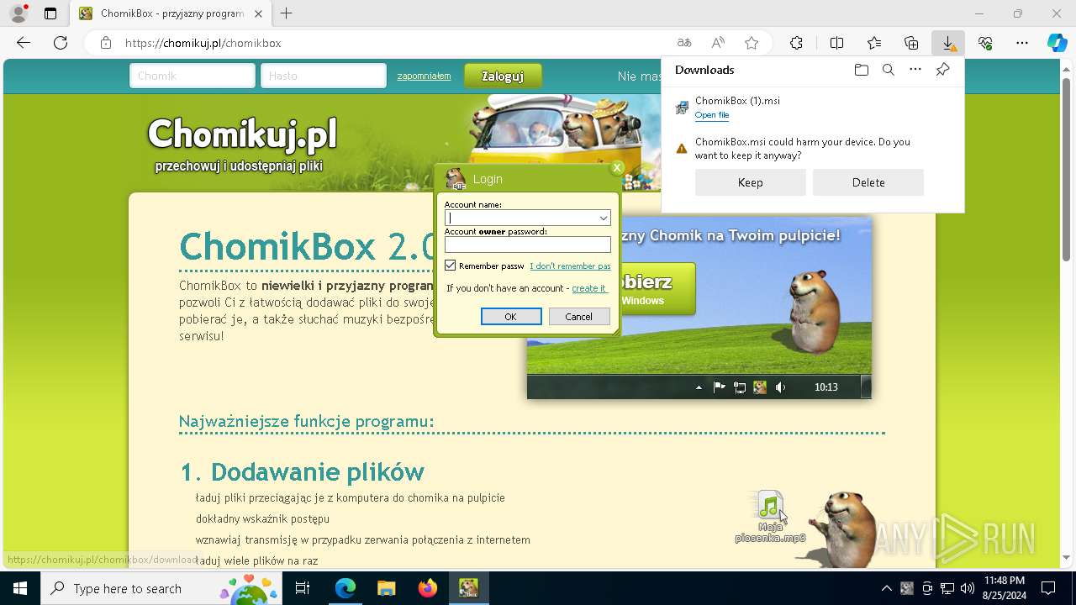Click zapomniałem forgot password link
This screenshot has height=605, width=1076.
tap(424, 76)
